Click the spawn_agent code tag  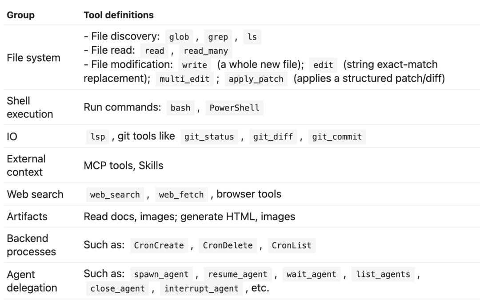click(x=161, y=274)
